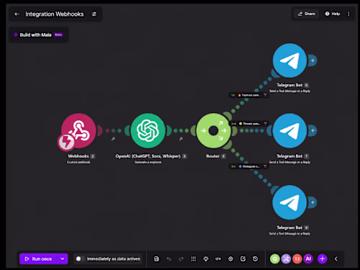360x270 pixels.
Task: Add a module after Telegram Bot 7
Action: pyautogui.click(x=312, y=130)
